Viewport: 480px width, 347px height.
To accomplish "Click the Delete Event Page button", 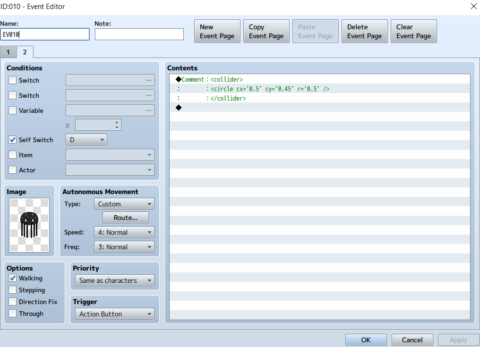I will (365, 31).
